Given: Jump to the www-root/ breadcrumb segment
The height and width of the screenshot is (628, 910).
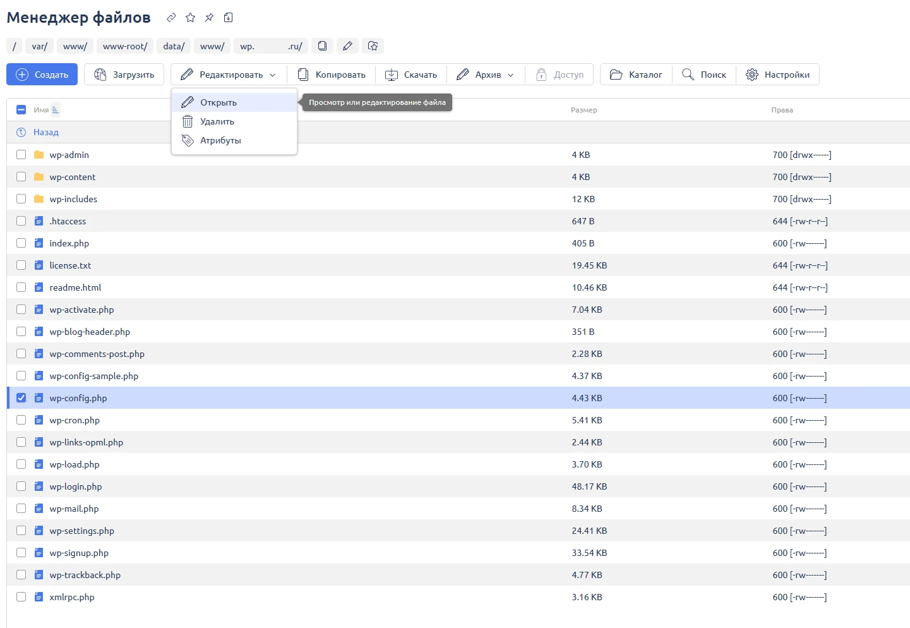Looking at the screenshot, I should (x=124, y=46).
